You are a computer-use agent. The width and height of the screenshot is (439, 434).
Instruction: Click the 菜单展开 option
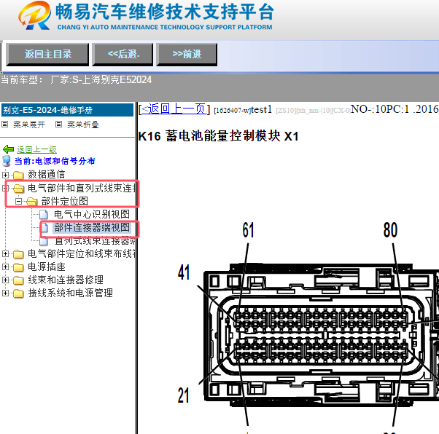[x=29, y=125]
